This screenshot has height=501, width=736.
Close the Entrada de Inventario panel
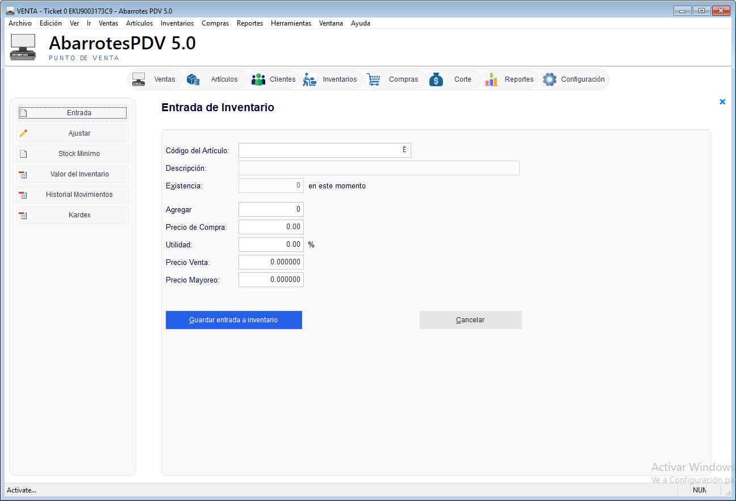[x=722, y=102]
